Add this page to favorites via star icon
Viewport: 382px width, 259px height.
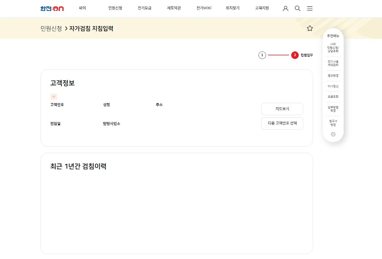tap(310, 28)
